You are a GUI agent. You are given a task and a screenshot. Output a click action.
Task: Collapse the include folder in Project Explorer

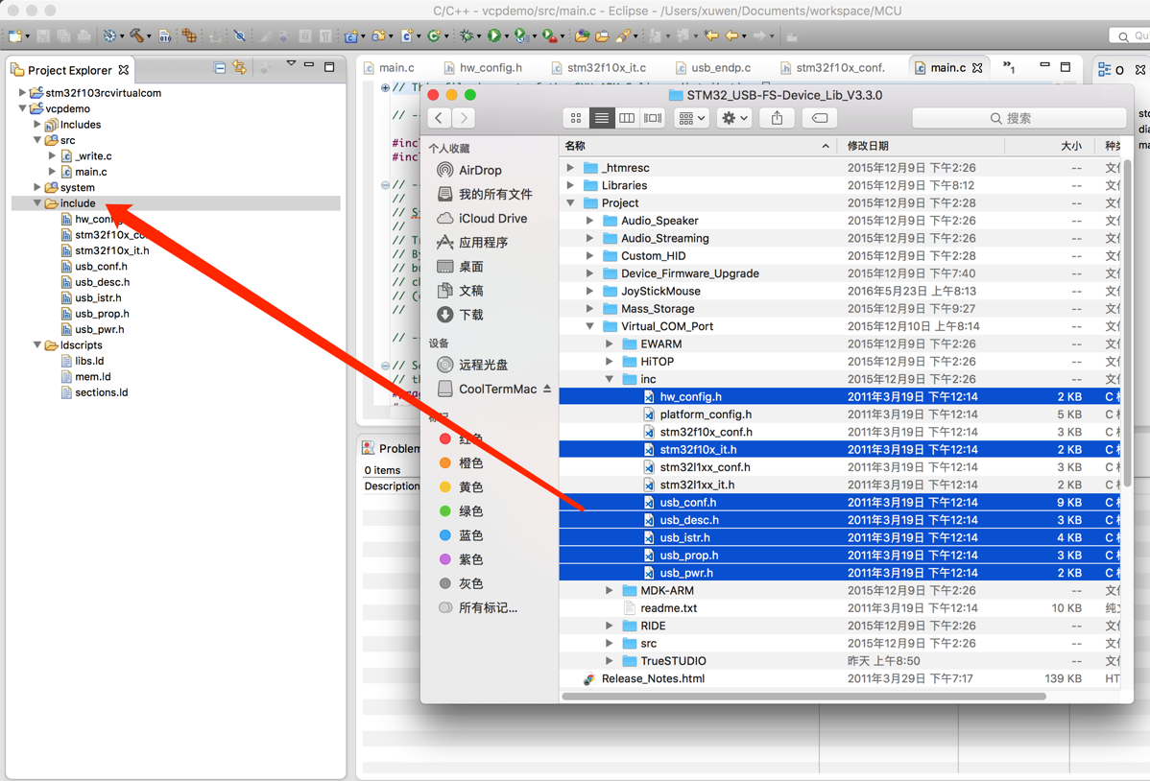pos(36,203)
